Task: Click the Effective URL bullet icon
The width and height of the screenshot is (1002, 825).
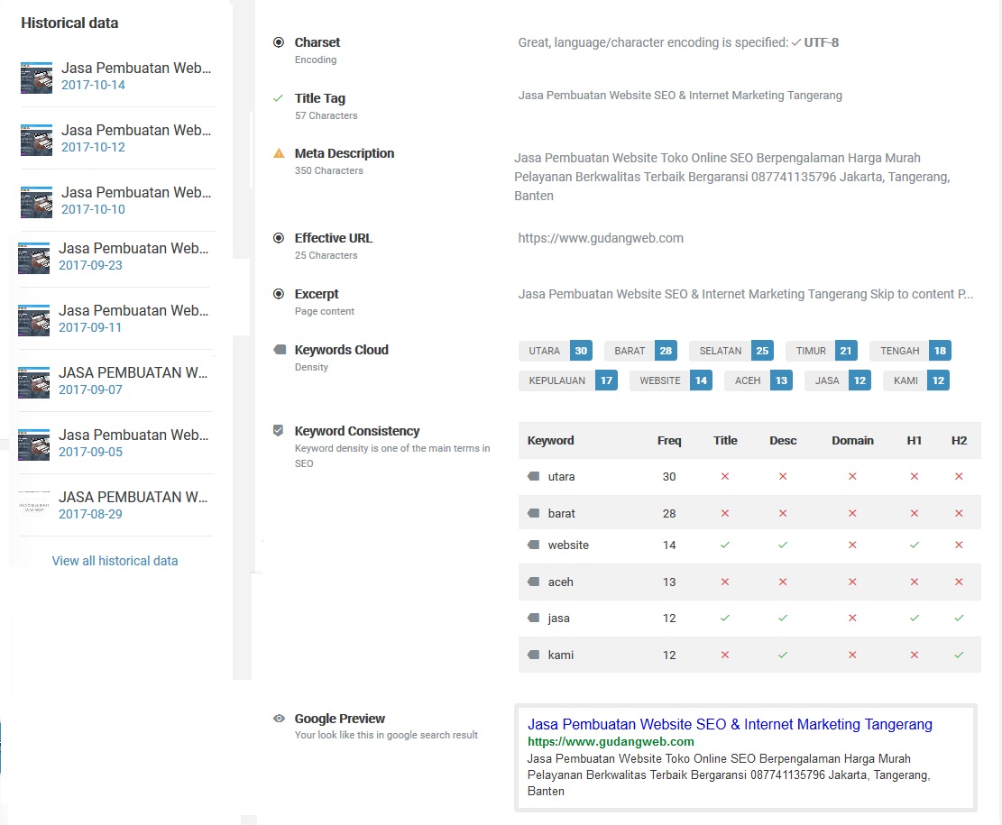Action: [279, 238]
